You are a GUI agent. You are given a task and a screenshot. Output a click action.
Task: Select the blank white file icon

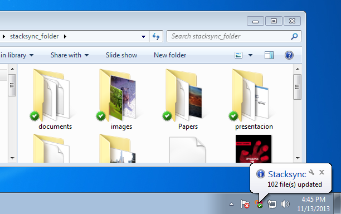(187, 149)
